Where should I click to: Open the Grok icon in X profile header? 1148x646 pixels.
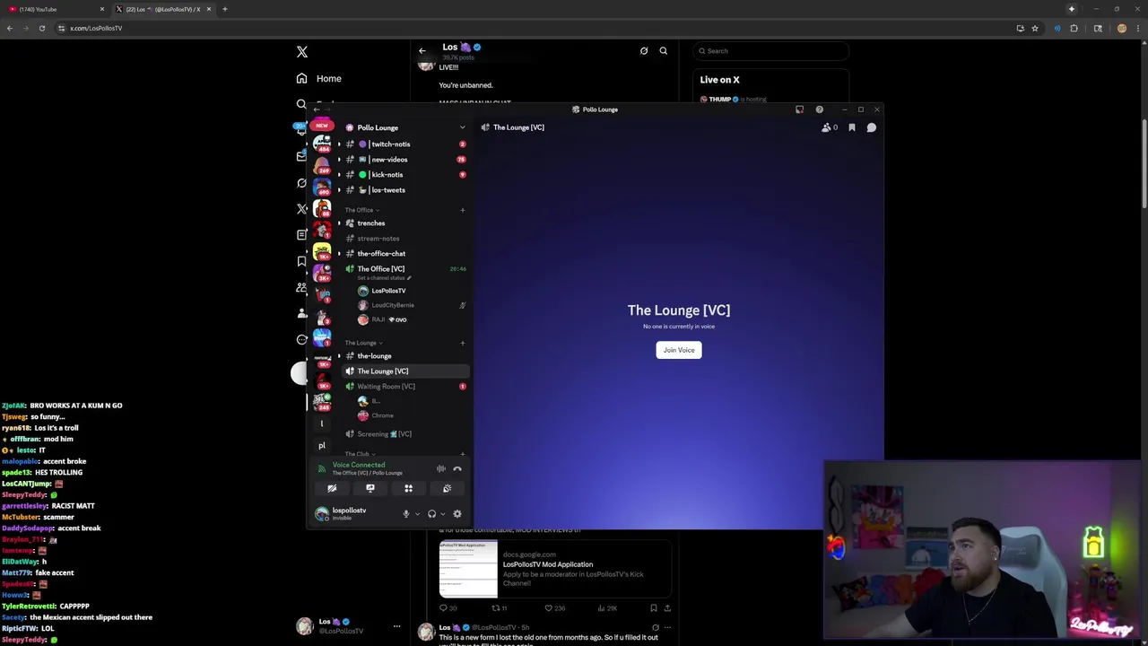click(644, 51)
